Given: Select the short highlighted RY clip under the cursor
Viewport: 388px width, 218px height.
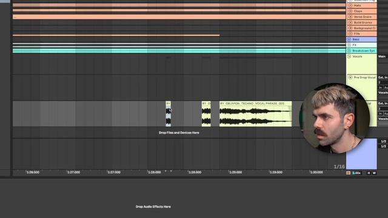Looking at the screenshot, I should coord(169,114).
